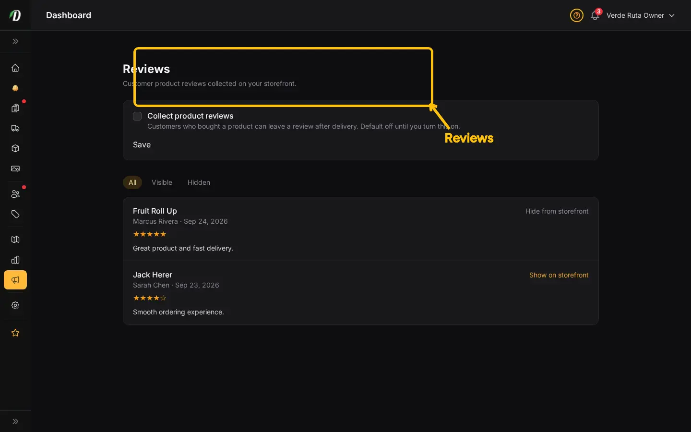Click the bottom double-chevron sidebar expander
691x432 pixels.
coord(15,421)
